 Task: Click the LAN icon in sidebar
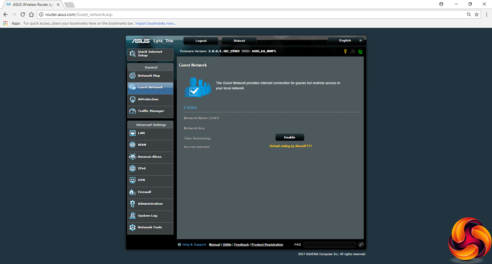[x=133, y=133]
